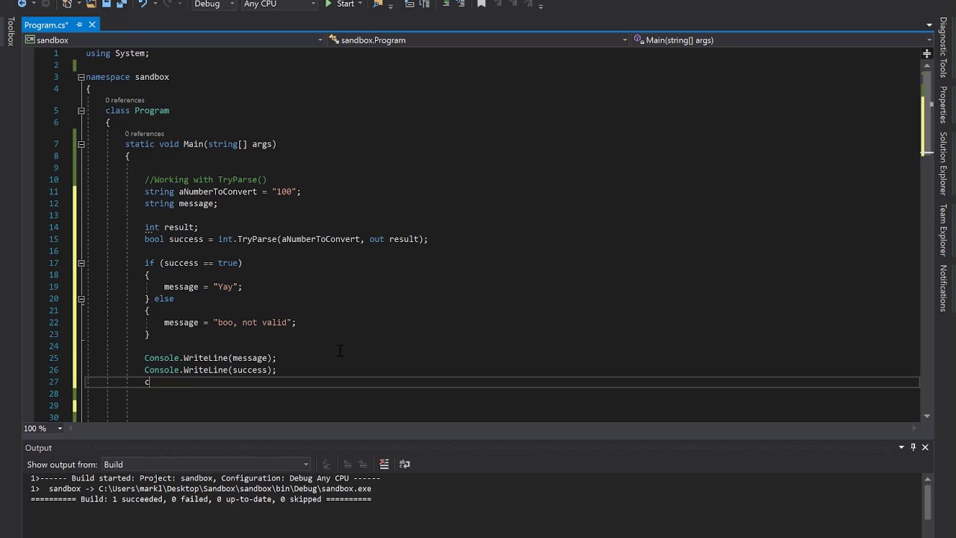956x538 pixels.
Task: Click the "boo, not valid" string literal
Action: click(x=252, y=323)
